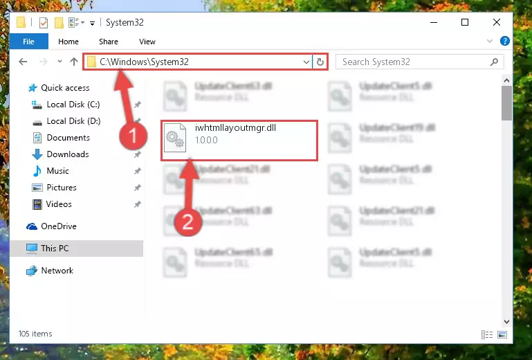Open Downloads in the sidebar
The width and height of the screenshot is (532, 360).
pos(68,154)
